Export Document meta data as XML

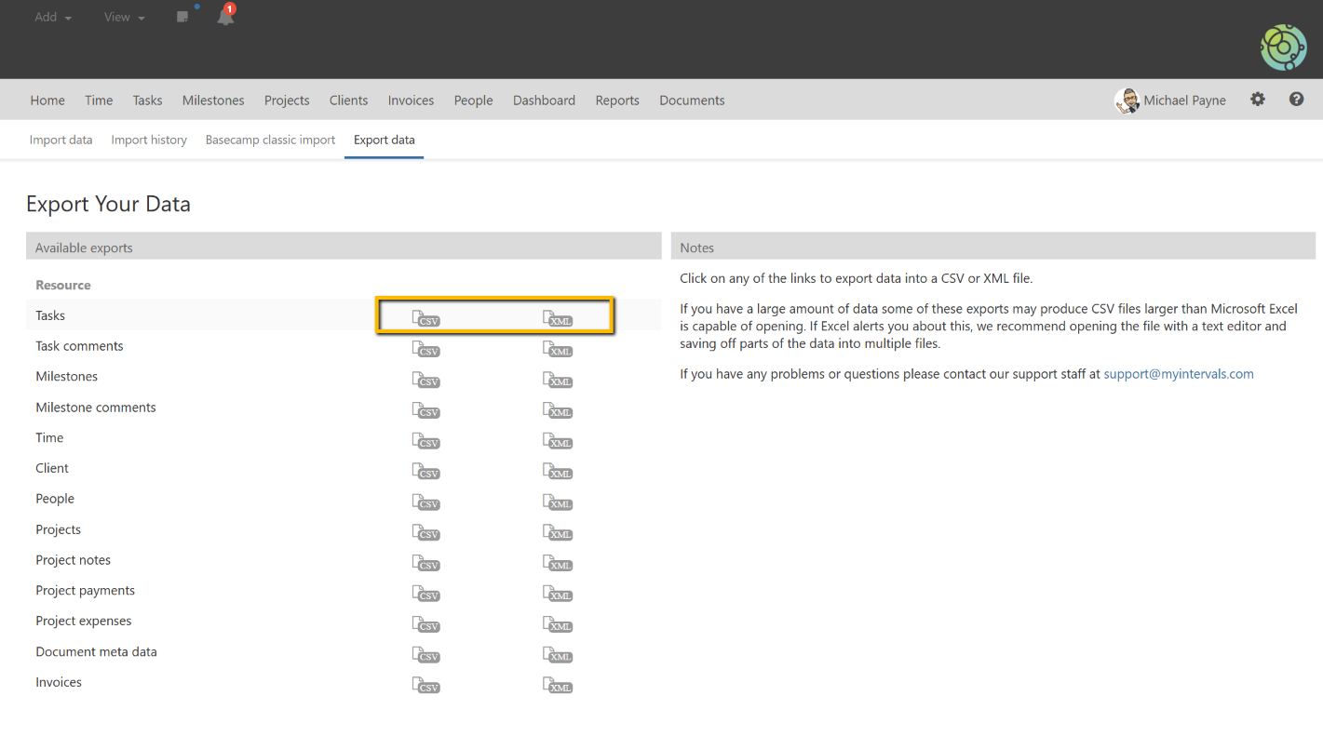point(557,655)
